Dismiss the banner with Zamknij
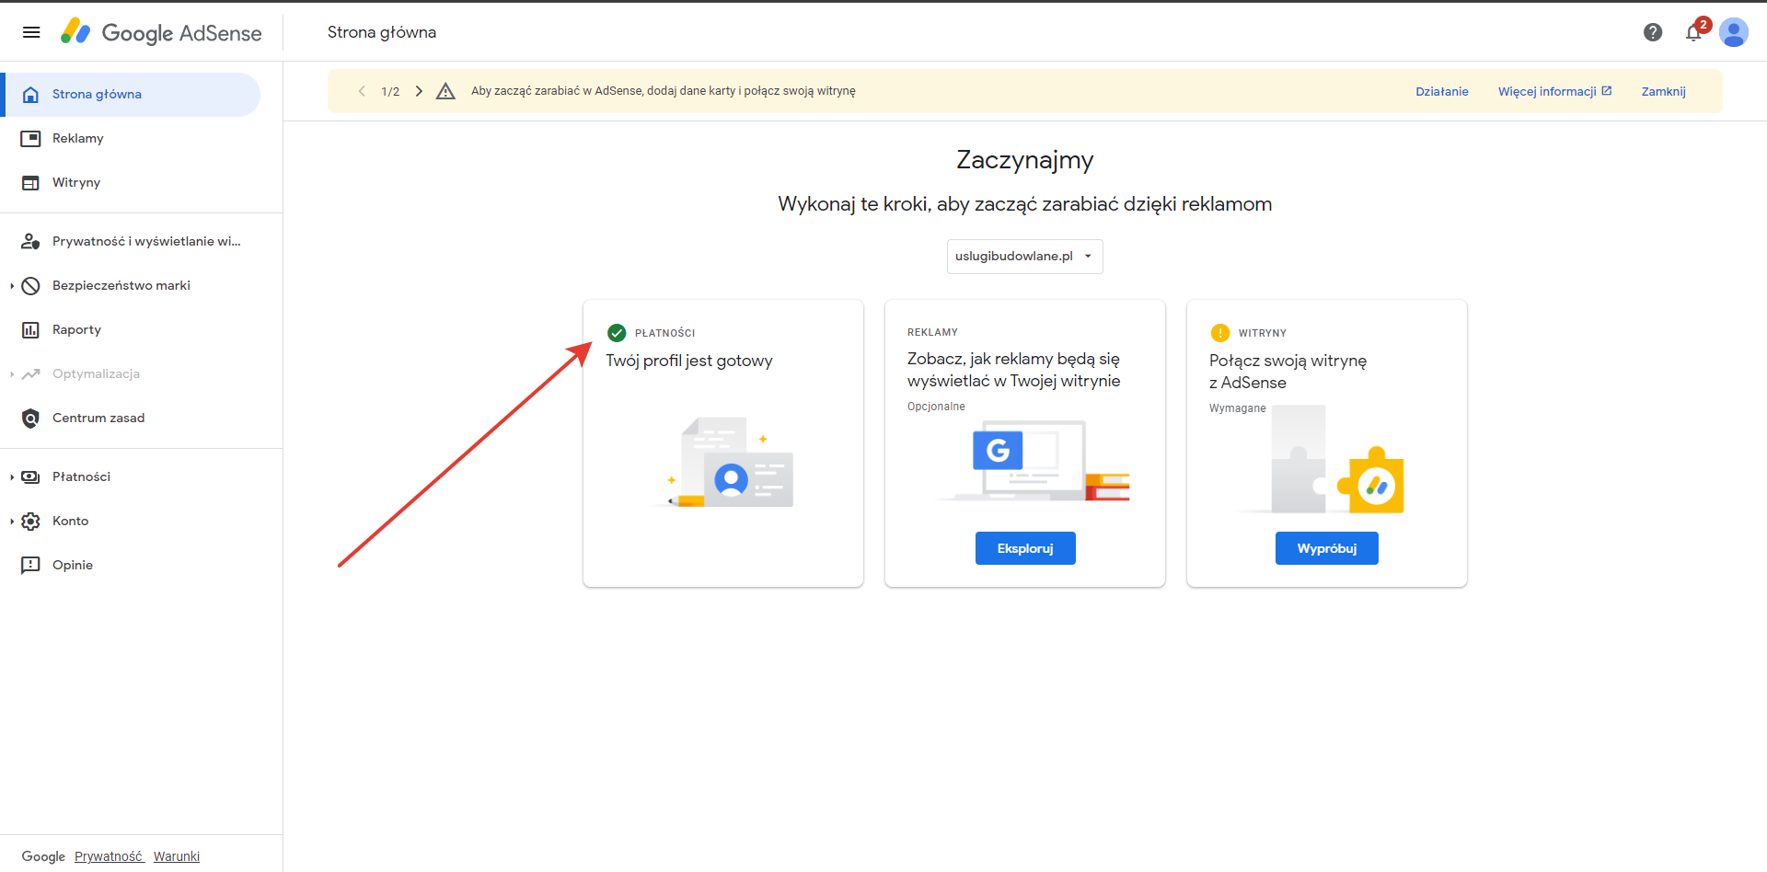The image size is (1767, 872). [1664, 92]
